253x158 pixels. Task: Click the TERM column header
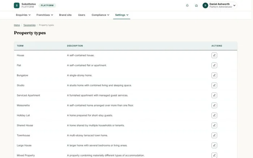click(20, 46)
